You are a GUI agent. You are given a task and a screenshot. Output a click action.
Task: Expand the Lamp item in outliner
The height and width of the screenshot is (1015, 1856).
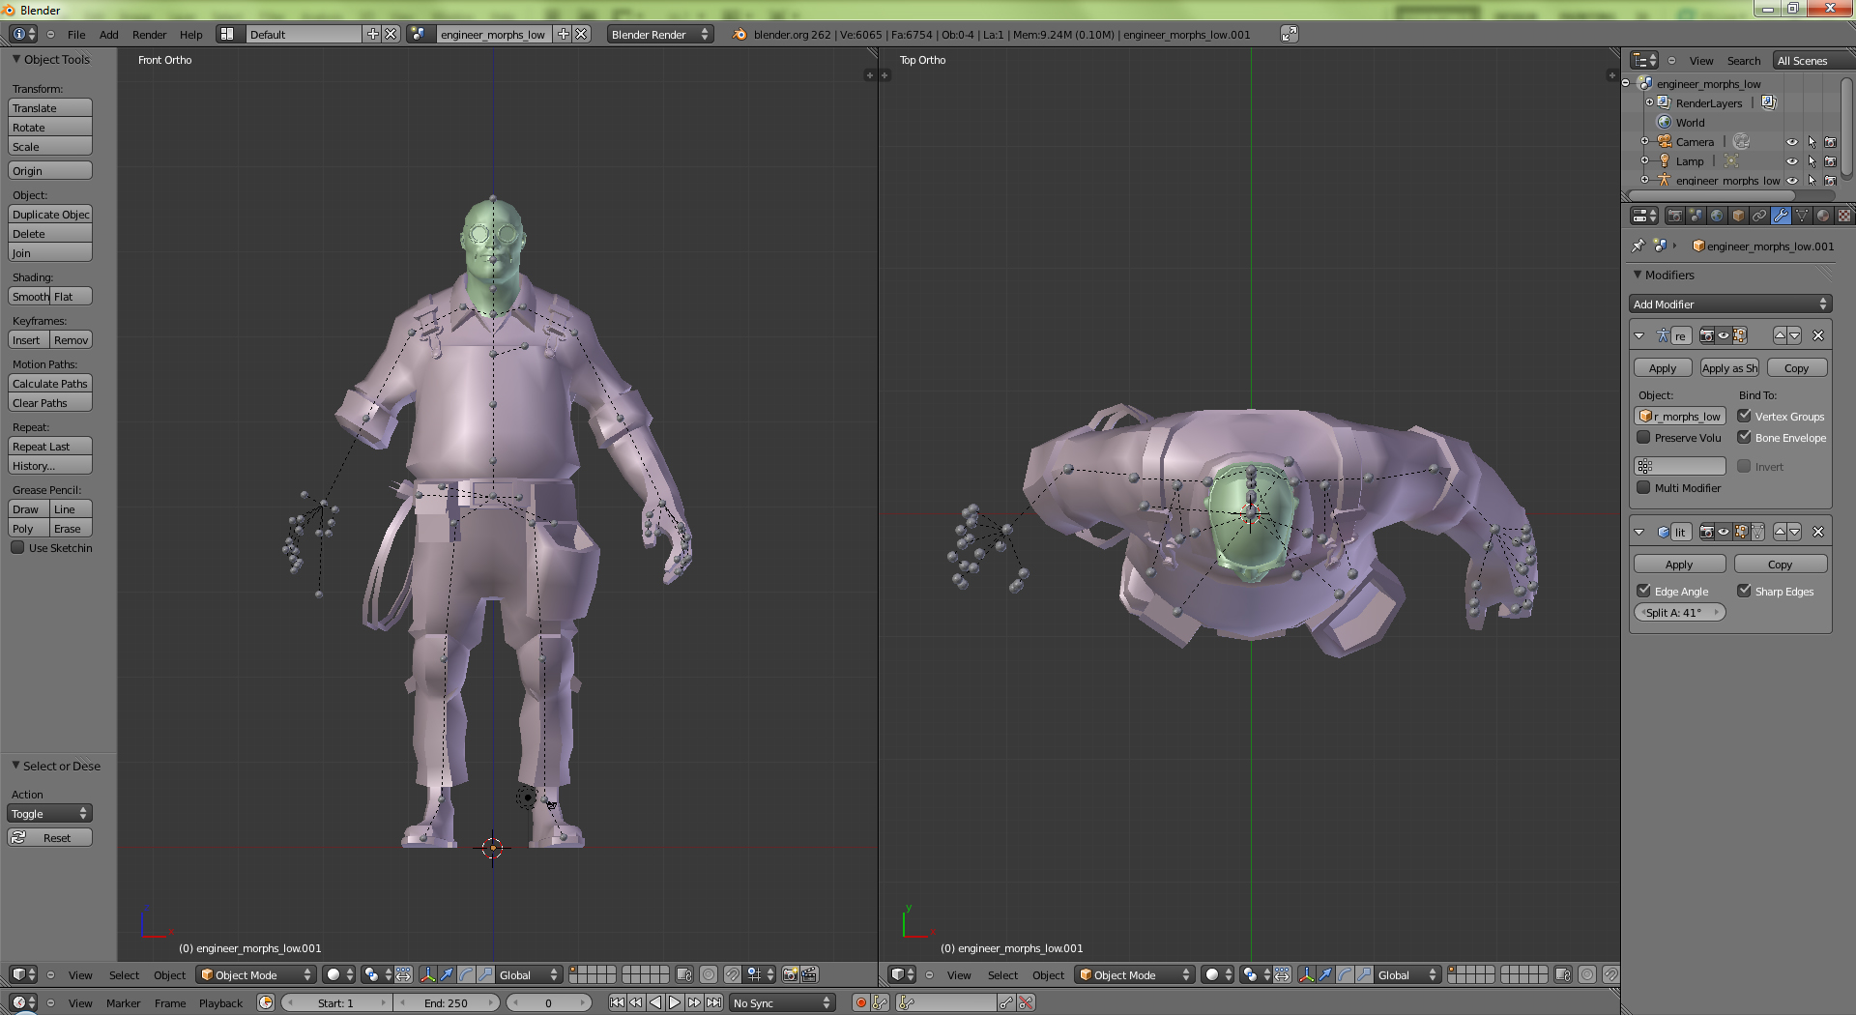coord(1644,161)
